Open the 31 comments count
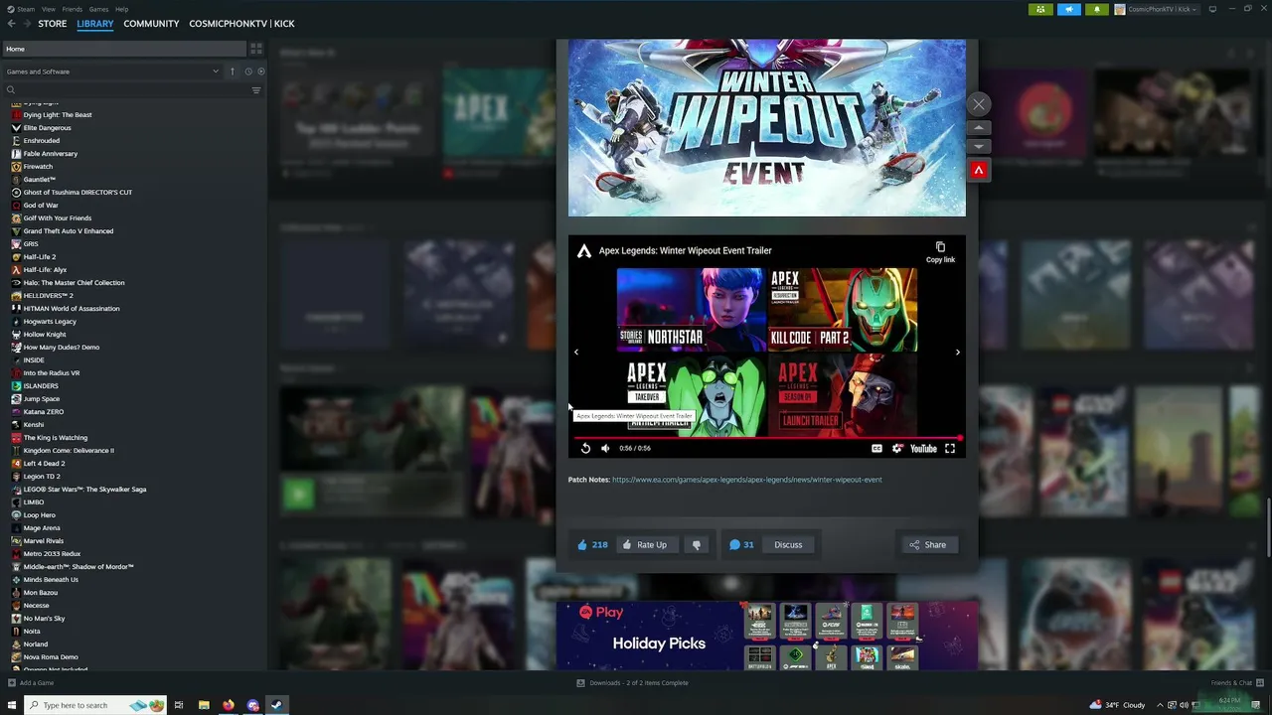This screenshot has height=715, width=1272. click(x=741, y=544)
